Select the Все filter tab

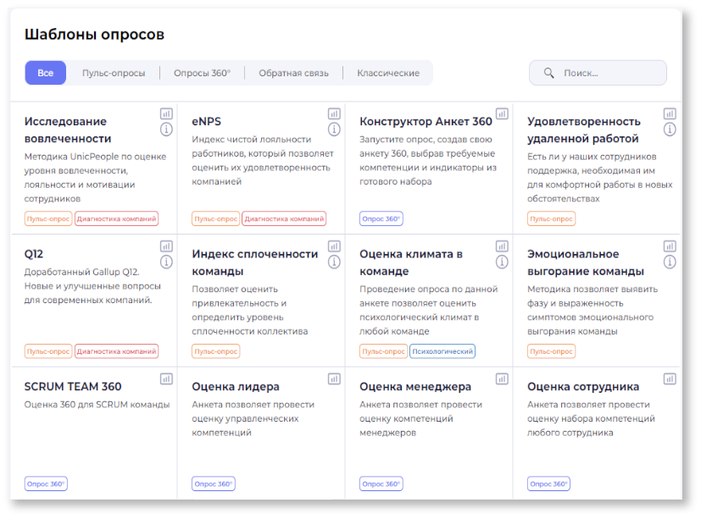tap(45, 74)
